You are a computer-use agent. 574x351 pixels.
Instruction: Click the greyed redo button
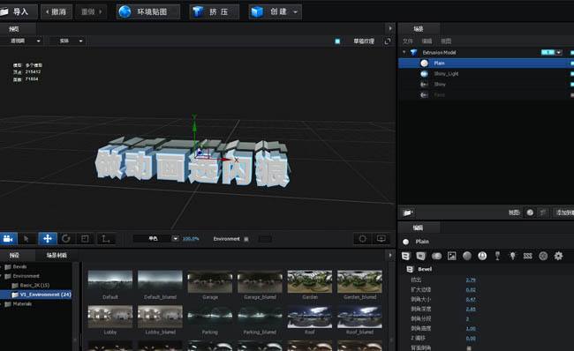[91, 11]
